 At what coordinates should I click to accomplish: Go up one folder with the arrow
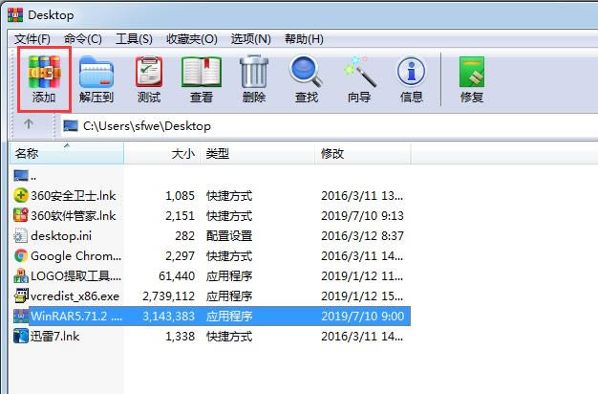pyautogui.click(x=29, y=123)
